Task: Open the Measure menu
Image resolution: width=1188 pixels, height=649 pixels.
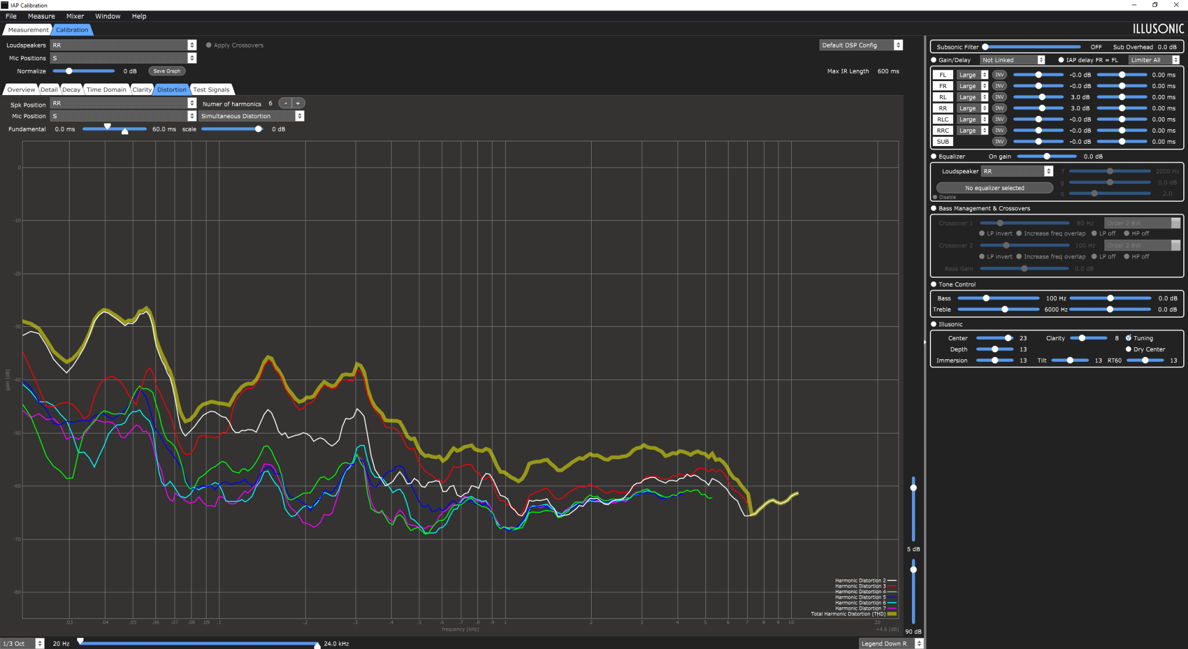Action: (41, 16)
